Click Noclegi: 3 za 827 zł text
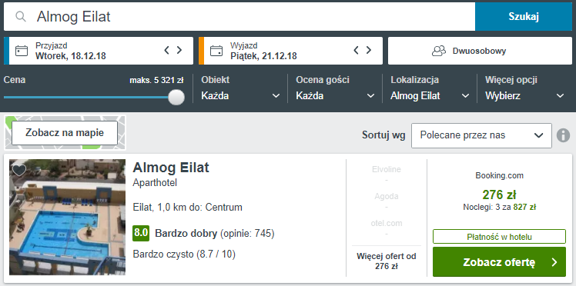Screen dimensions: 576x286 pos(499,207)
